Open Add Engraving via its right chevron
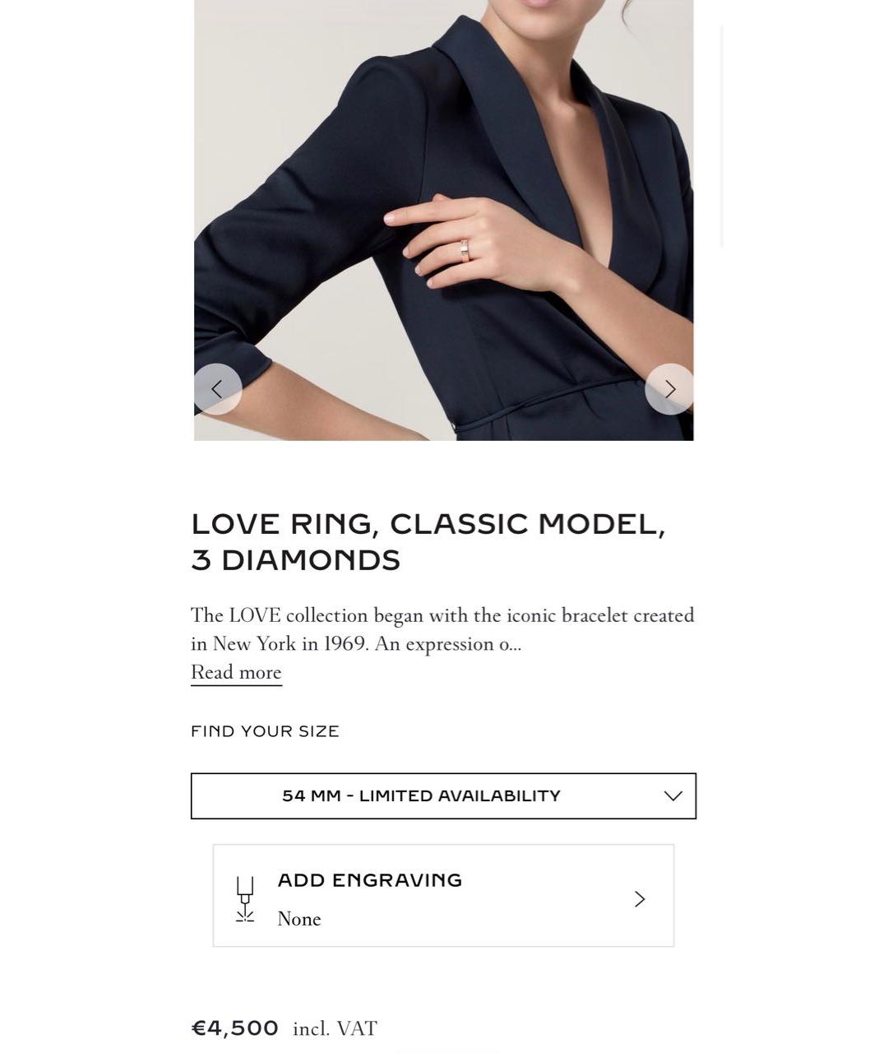The height and width of the screenshot is (1053, 888). pyautogui.click(x=640, y=899)
